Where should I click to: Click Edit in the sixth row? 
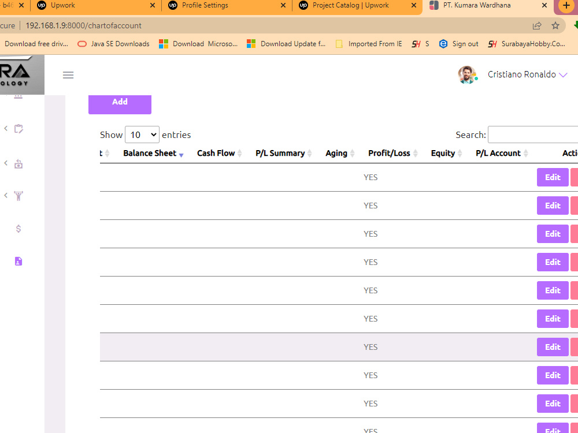(553, 319)
